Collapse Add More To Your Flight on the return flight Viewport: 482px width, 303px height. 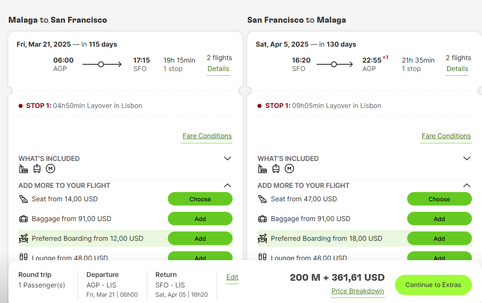(466, 185)
